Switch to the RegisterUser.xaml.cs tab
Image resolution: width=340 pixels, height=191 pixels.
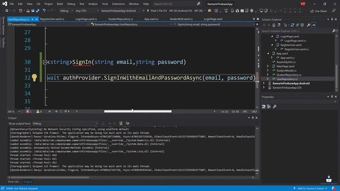pyautogui.click(x=52, y=19)
